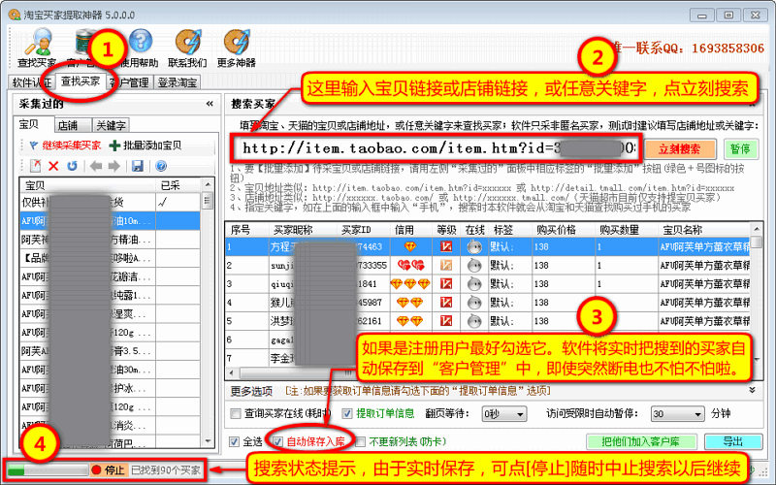Click the heart credit icon in row 2
This screenshot has width=776, height=485.
point(410,265)
